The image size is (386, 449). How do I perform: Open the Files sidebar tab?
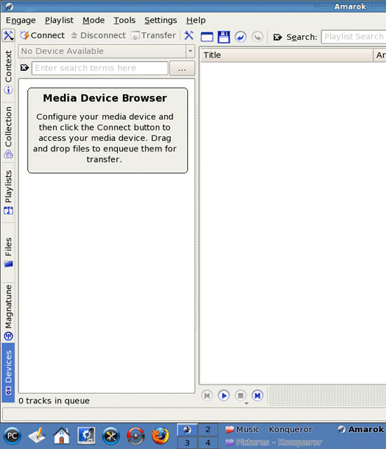pyautogui.click(x=8, y=252)
